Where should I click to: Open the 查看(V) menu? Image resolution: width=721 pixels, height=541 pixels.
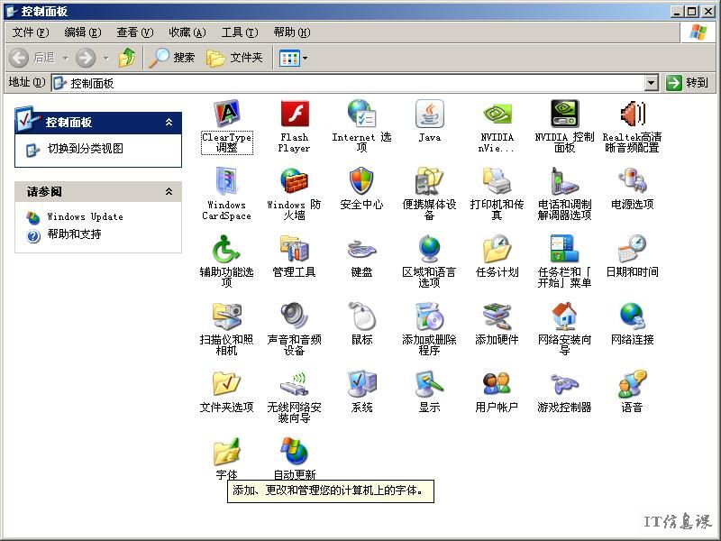[x=134, y=32]
